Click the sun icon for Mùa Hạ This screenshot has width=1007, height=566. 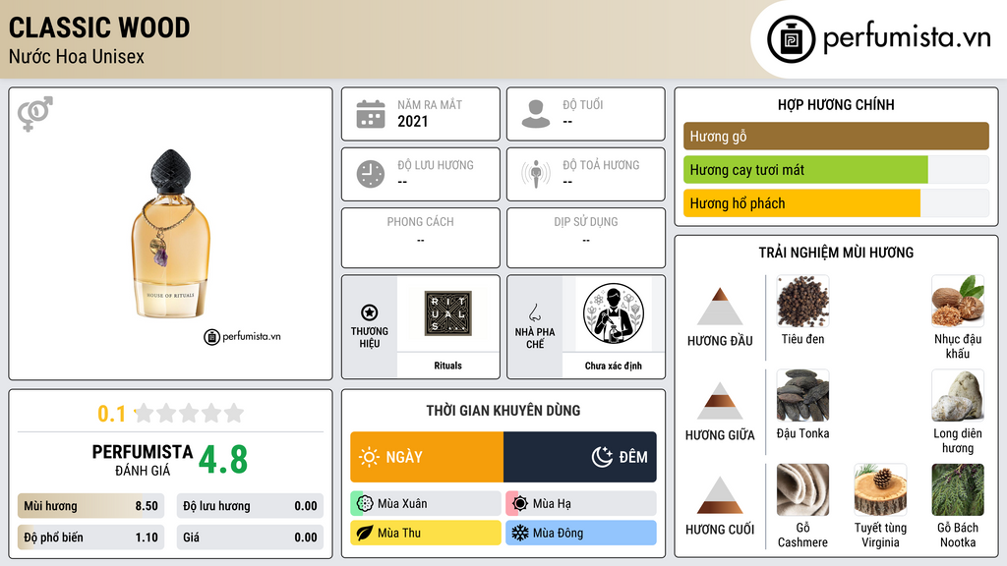point(520,504)
